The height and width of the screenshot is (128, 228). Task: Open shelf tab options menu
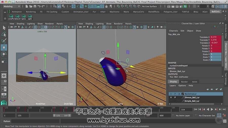coord(5,12)
